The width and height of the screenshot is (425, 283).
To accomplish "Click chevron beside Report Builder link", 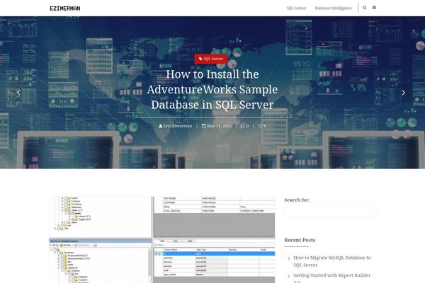I will [289, 276].
